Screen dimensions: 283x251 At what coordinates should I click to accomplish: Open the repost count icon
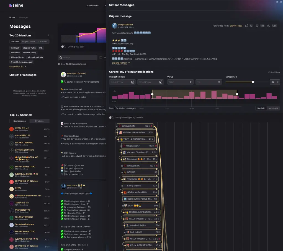point(246,26)
